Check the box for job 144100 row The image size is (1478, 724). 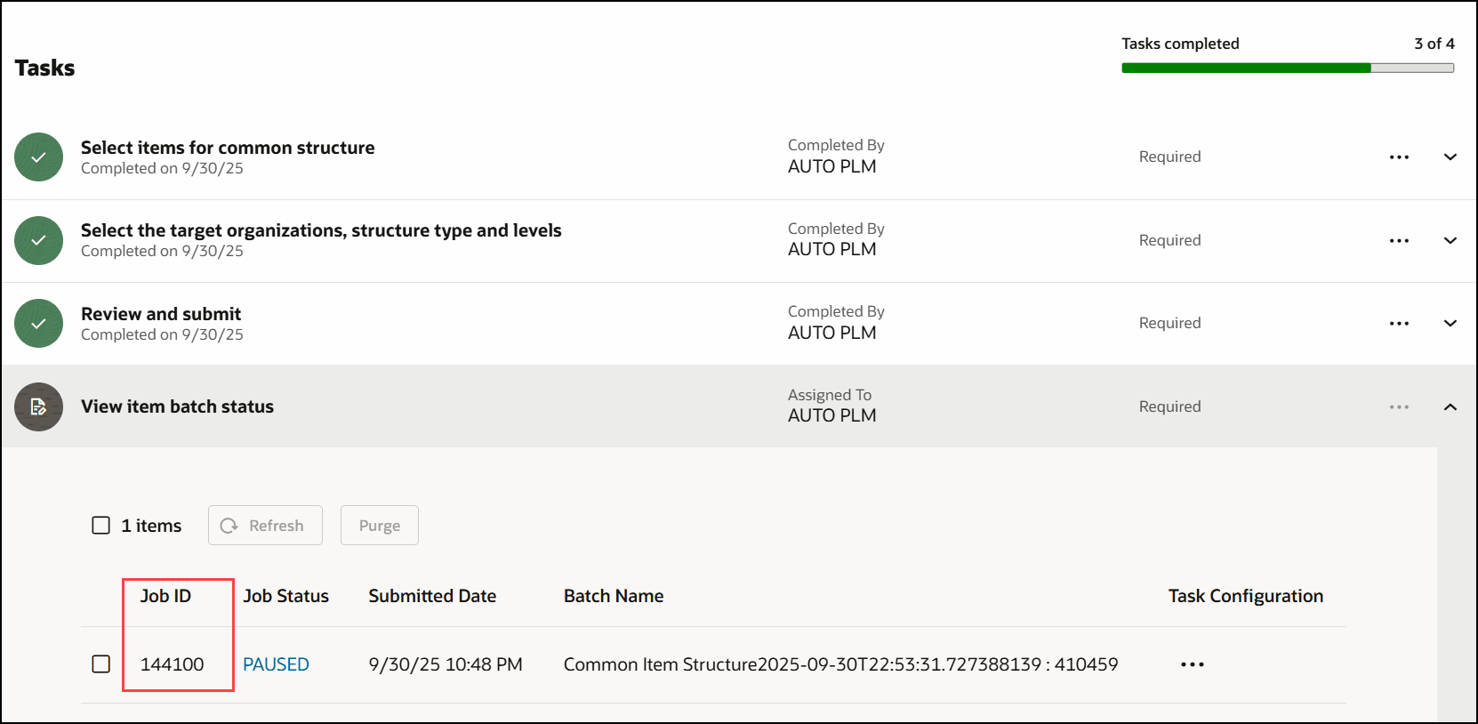point(101,664)
